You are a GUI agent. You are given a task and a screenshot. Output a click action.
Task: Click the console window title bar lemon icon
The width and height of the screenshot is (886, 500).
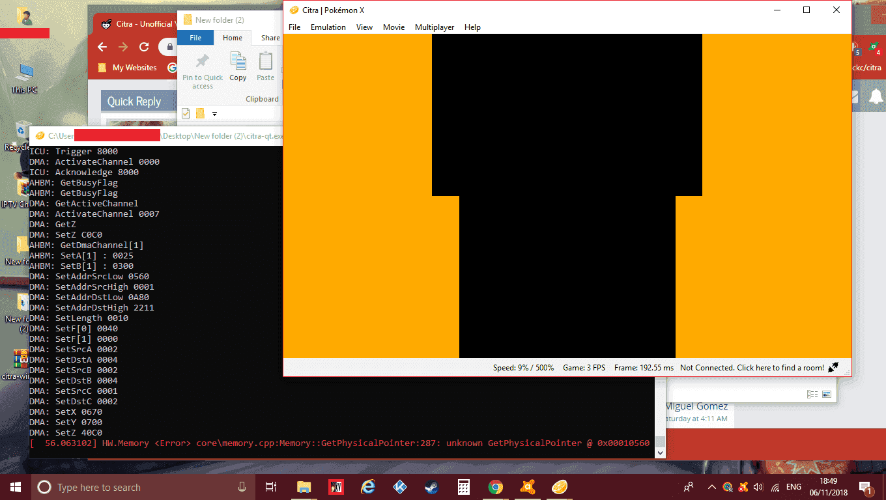pyautogui.click(x=40, y=135)
